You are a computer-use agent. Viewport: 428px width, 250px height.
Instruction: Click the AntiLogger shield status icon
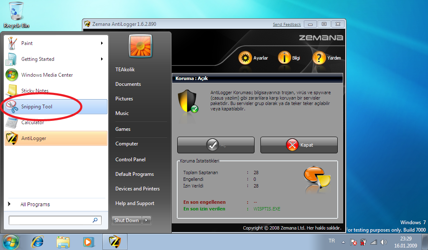coord(188,101)
